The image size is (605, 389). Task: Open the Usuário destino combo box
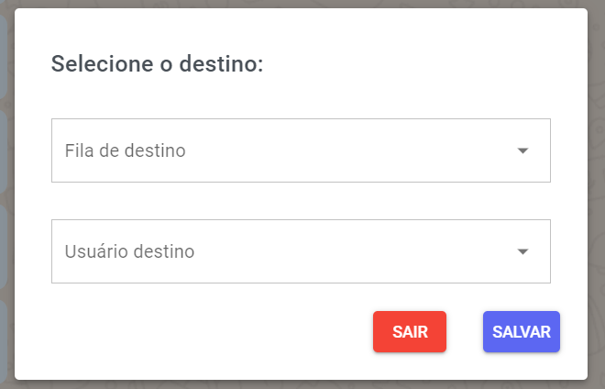(300, 251)
